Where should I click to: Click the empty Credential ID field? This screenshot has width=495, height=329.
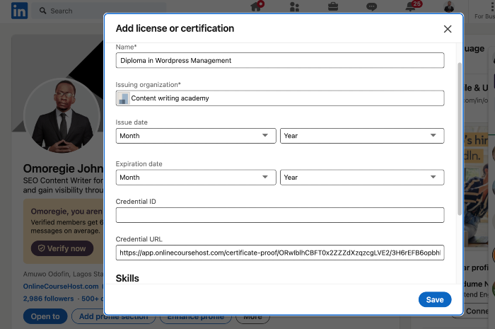click(x=280, y=215)
